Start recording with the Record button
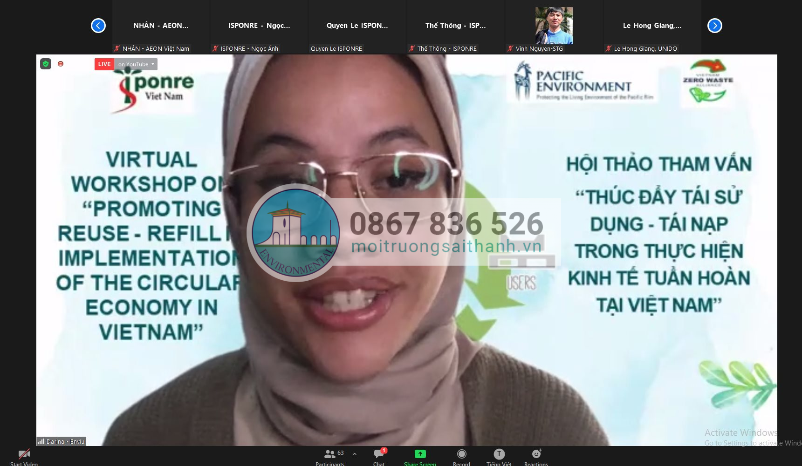The width and height of the screenshot is (802, 466). click(x=461, y=454)
